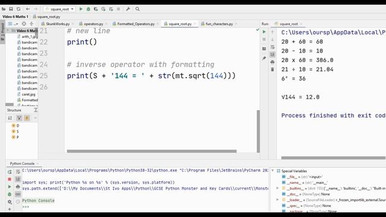
Task: Execute current statement in Python Console
Action: (x=10, y=187)
